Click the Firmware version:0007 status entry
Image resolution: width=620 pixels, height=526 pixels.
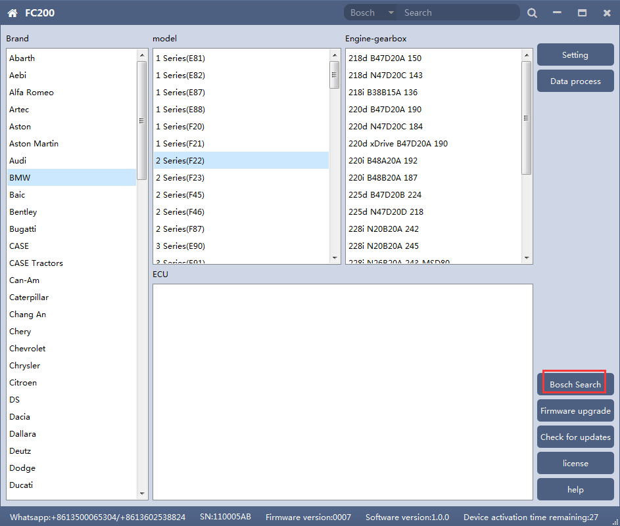(x=308, y=517)
